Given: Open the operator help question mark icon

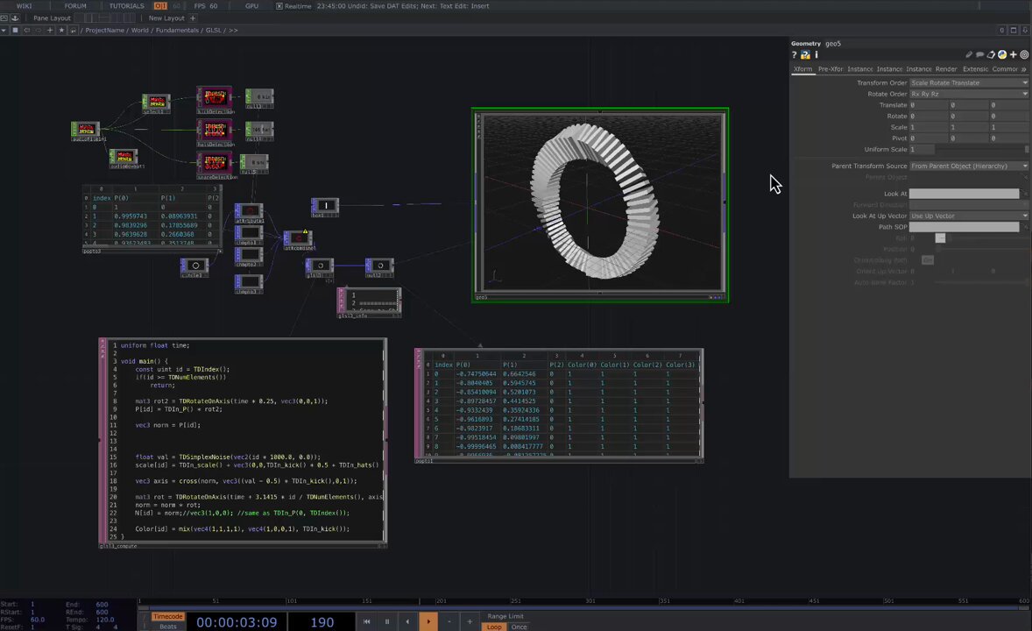Looking at the screenshot, I should point(795,55).
